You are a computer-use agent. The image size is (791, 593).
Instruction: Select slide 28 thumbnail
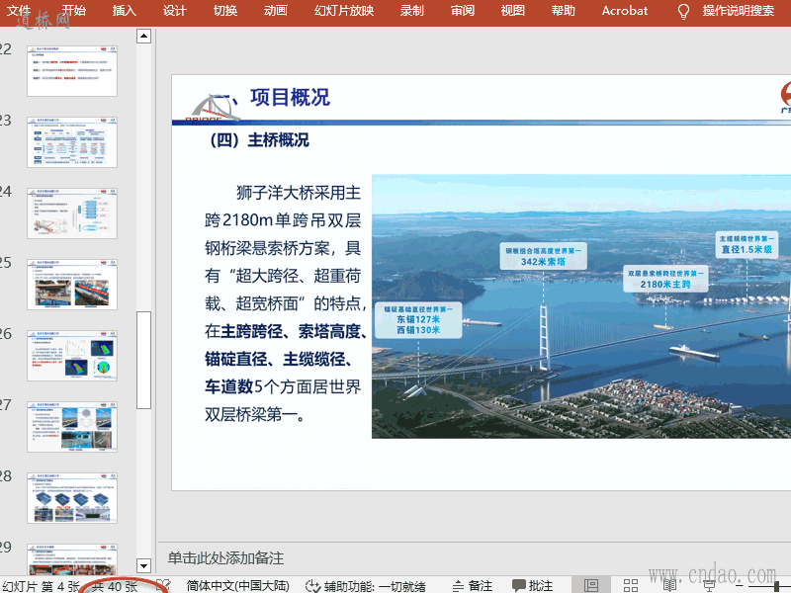tap(72, 498)
